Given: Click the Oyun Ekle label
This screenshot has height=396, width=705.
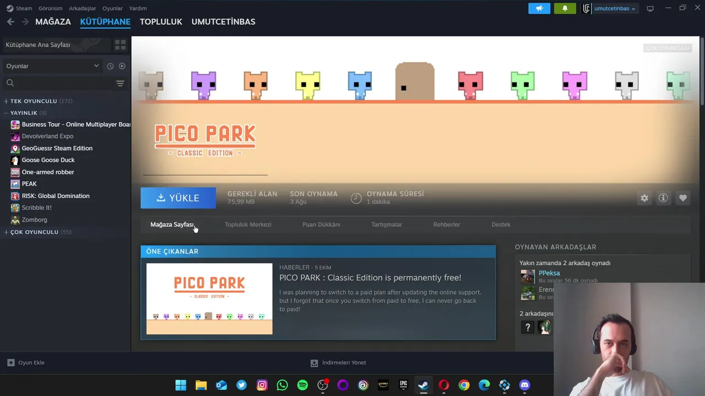Looking at the screenshot, I should tap(31, 363).
